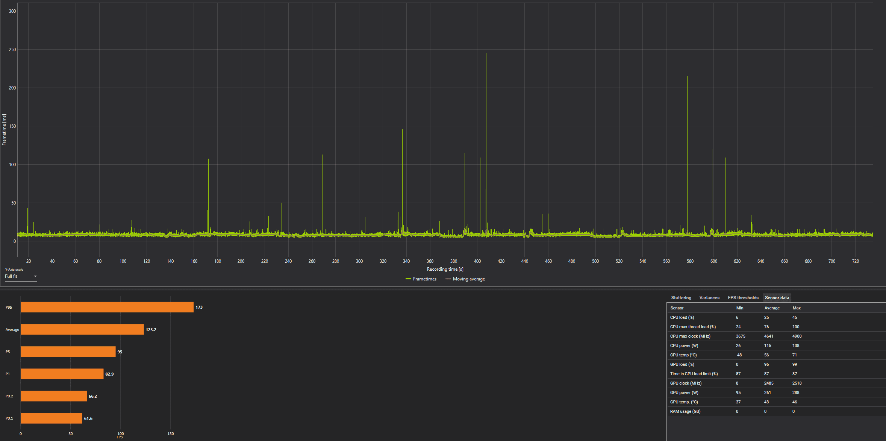Sort by the Sensor column header

[x=677, y=308]
